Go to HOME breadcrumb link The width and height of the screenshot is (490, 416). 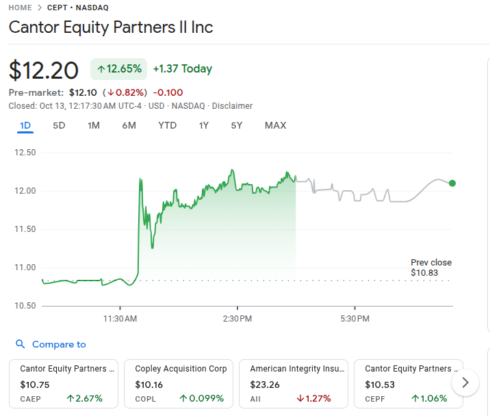tap(21, 8)
